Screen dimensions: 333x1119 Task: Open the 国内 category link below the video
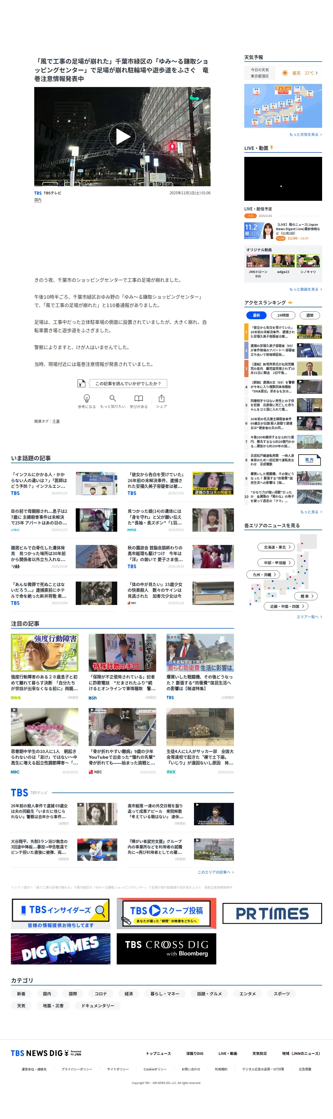(x=38, y=200)
